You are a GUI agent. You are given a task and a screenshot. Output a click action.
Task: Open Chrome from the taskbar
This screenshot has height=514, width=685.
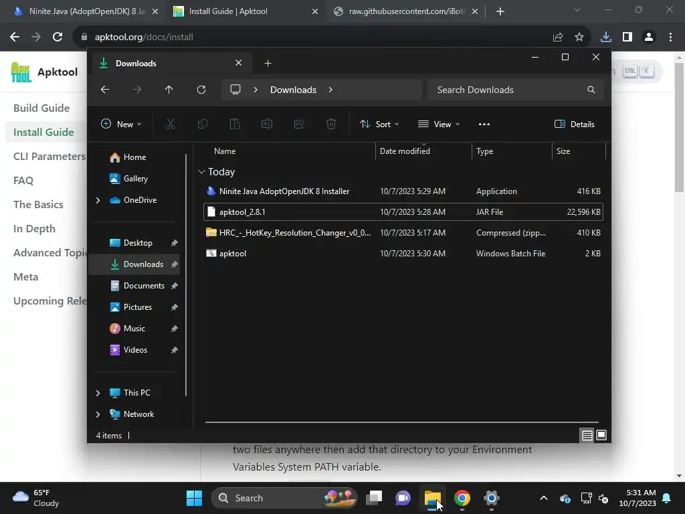462,498
